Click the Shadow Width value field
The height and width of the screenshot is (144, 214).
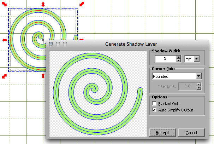[x=165, y=59]
